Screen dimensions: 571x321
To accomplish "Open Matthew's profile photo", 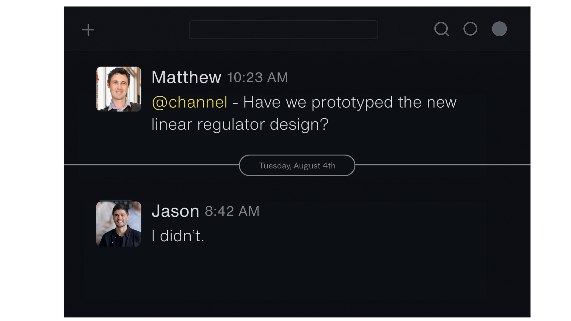I will (119, 89).
